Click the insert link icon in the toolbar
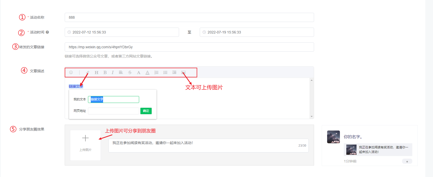The width and height of the screenshot is (433, 177). click(x=88, y=73)
